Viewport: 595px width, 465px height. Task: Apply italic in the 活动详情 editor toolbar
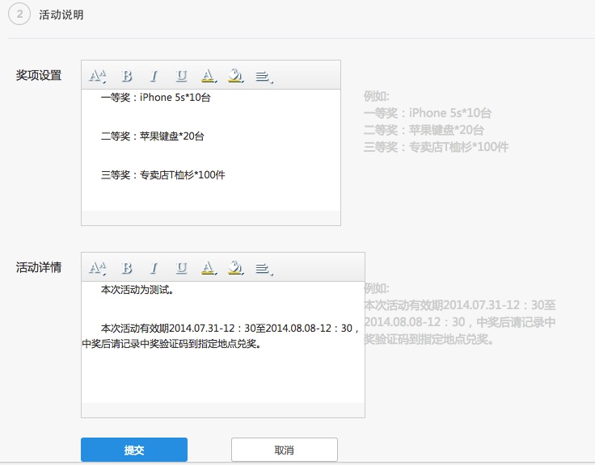pos(154,268)
